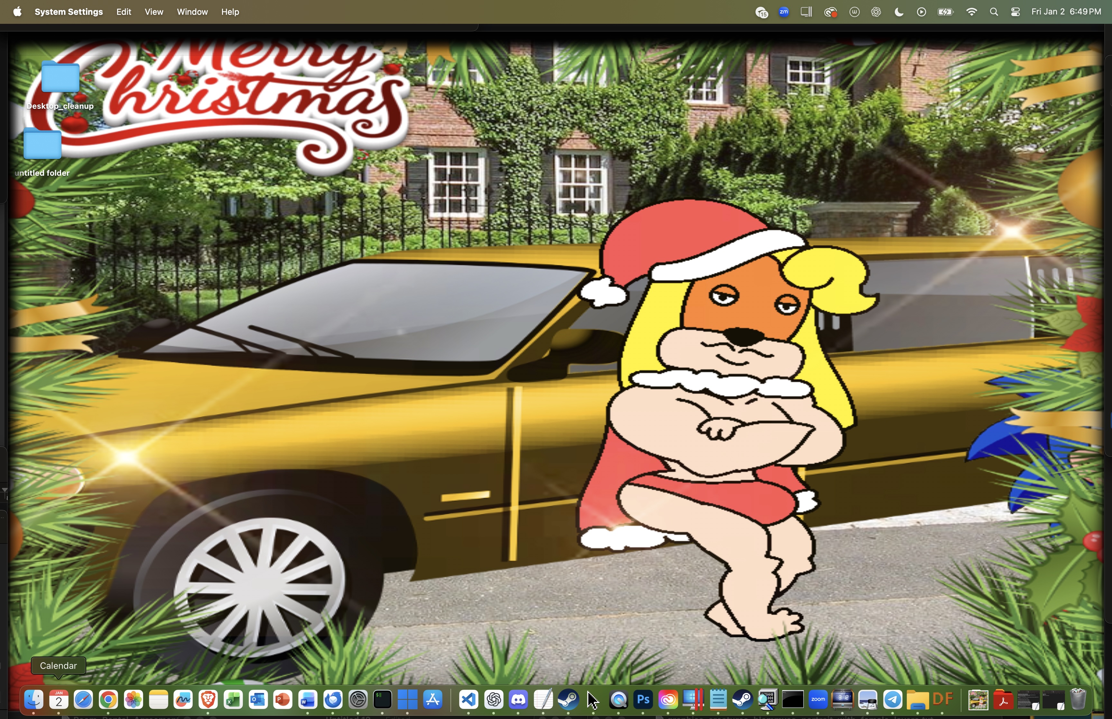The width and height of the screenshot is (1112, 719).
Task: Toggle Focus mode moon icon
Action: click(899, 12)
